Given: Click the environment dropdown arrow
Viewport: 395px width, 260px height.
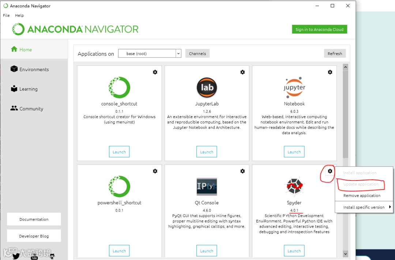Looking at the screenshot, I should [178, 53].
